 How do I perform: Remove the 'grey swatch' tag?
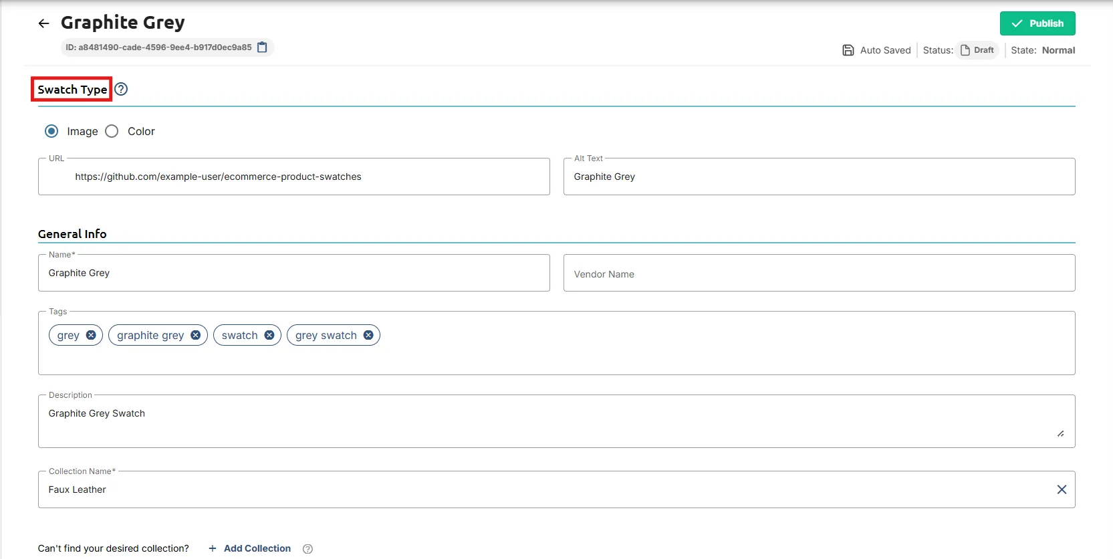[368, 335]
